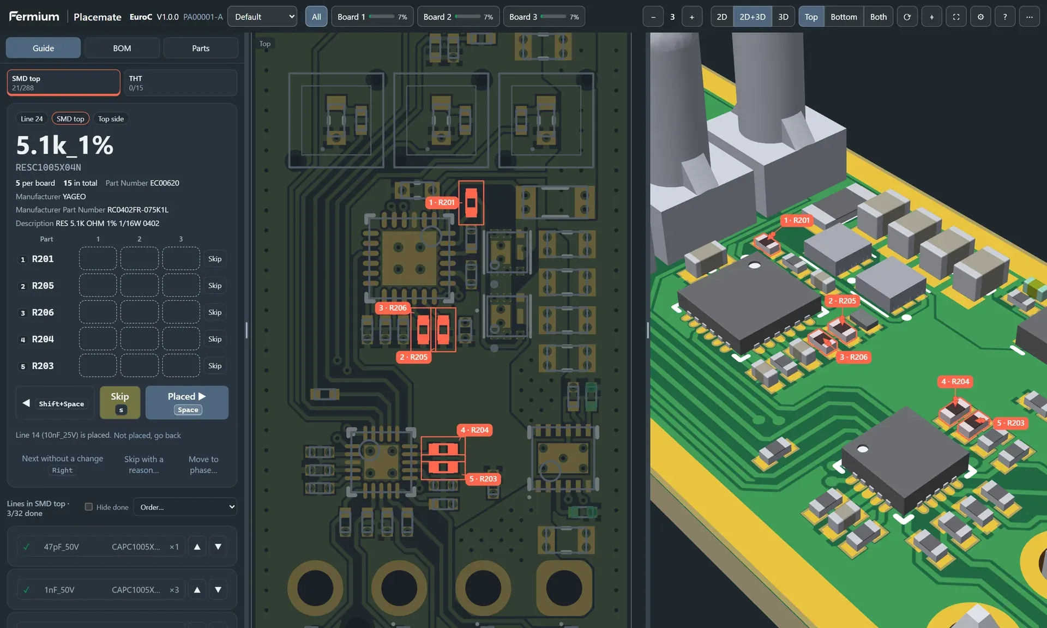1047x628 pixels.
Task: Click 2 · R205 marker in 3D view
Action: click(x=843, y=301)
